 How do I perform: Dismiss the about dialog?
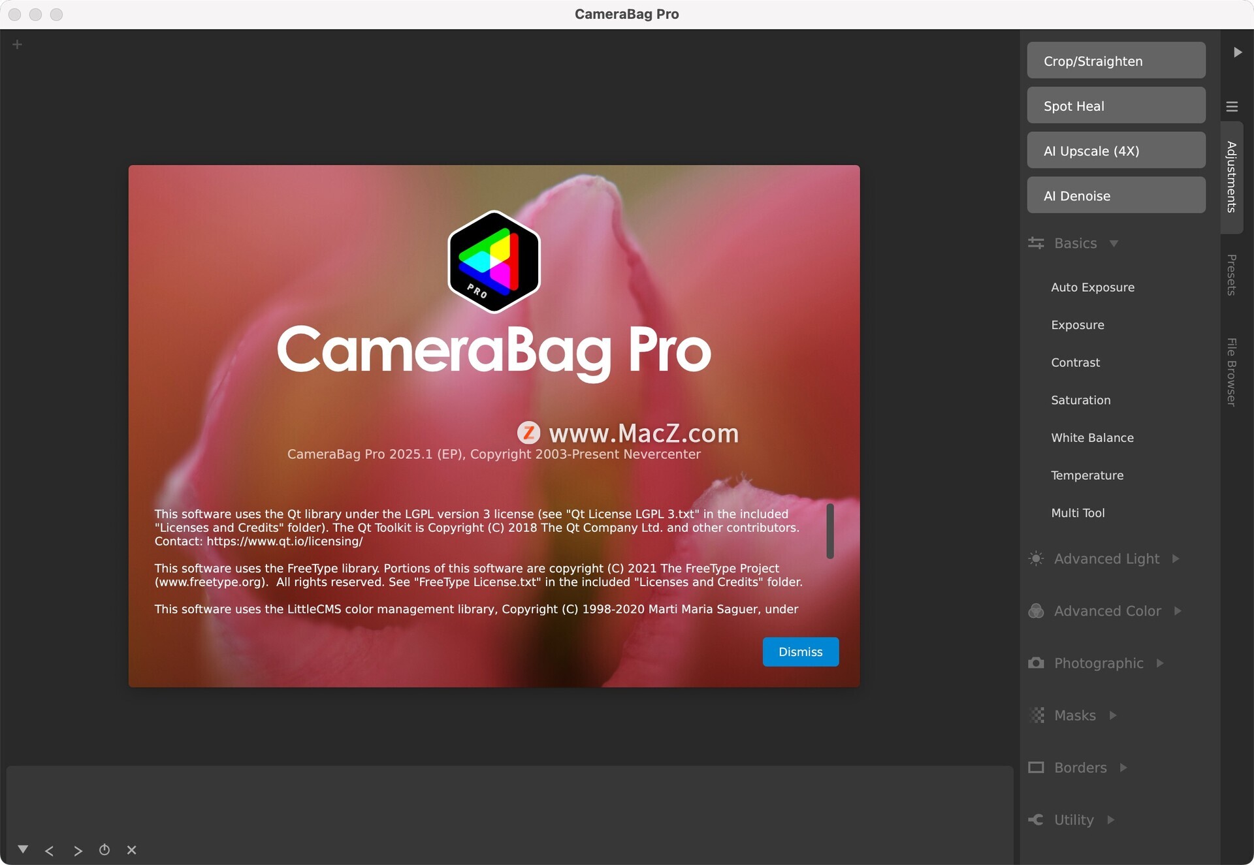point(800,652)
